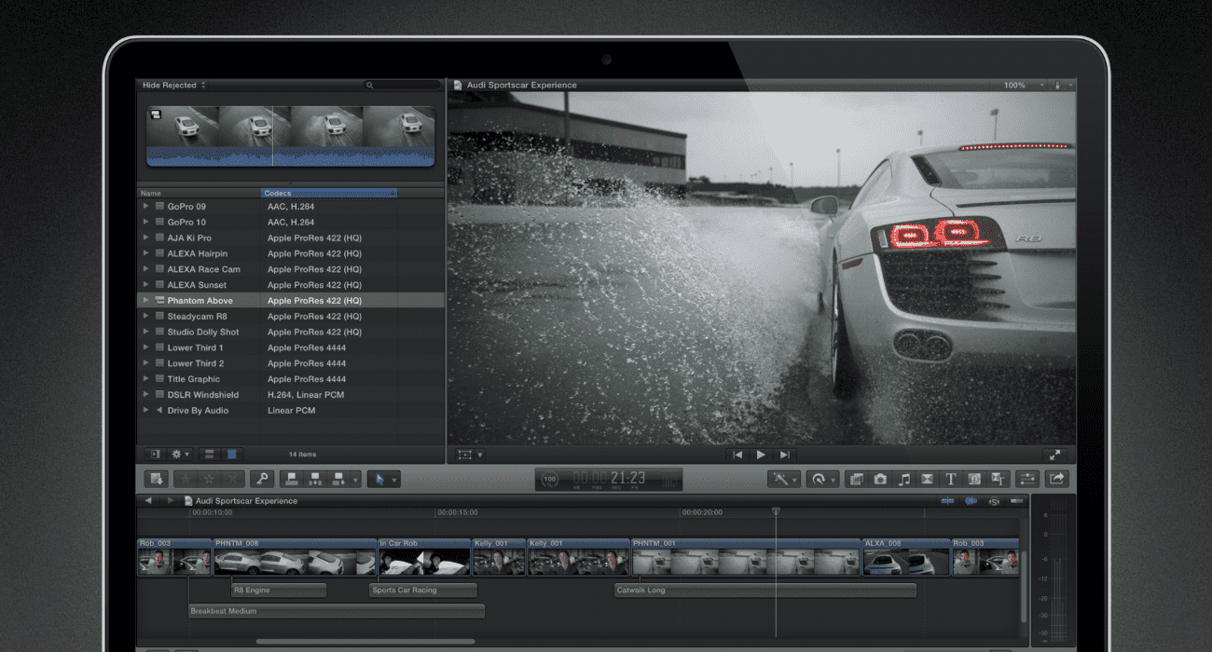1212x652 pixels.
Task: Expand the GoPro 09 row triangle
Action: click(145, 206)
